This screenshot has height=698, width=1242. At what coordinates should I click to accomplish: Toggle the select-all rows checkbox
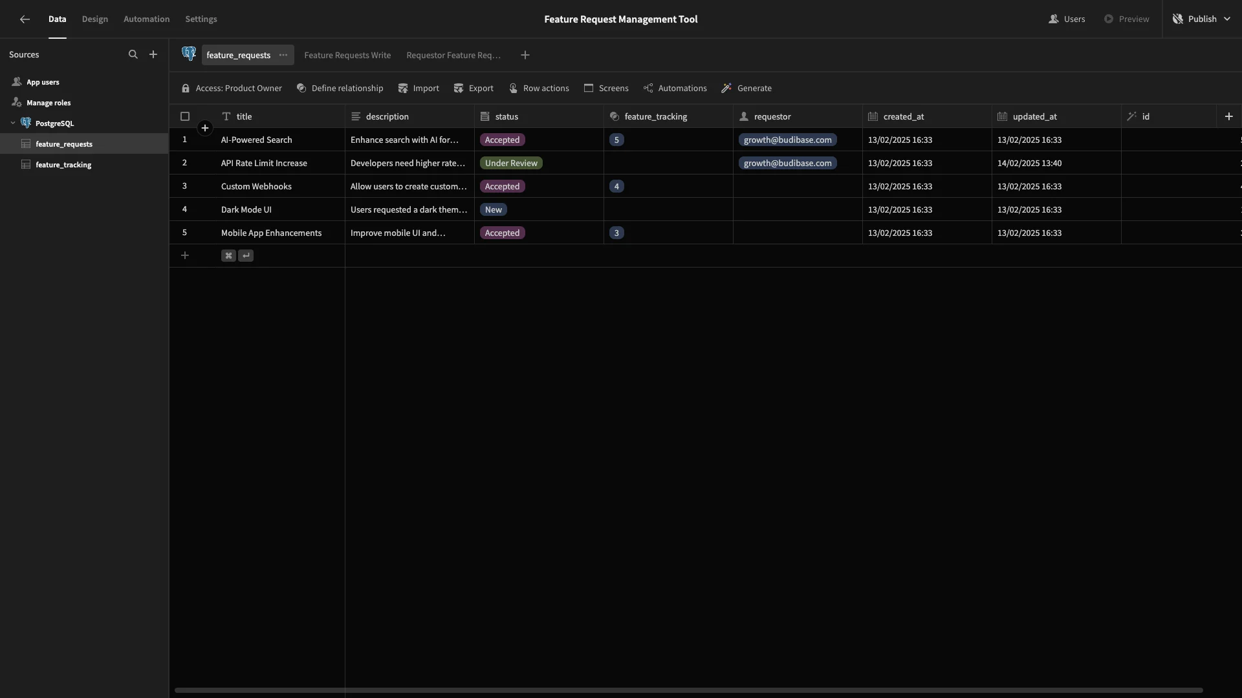(185, 116)
